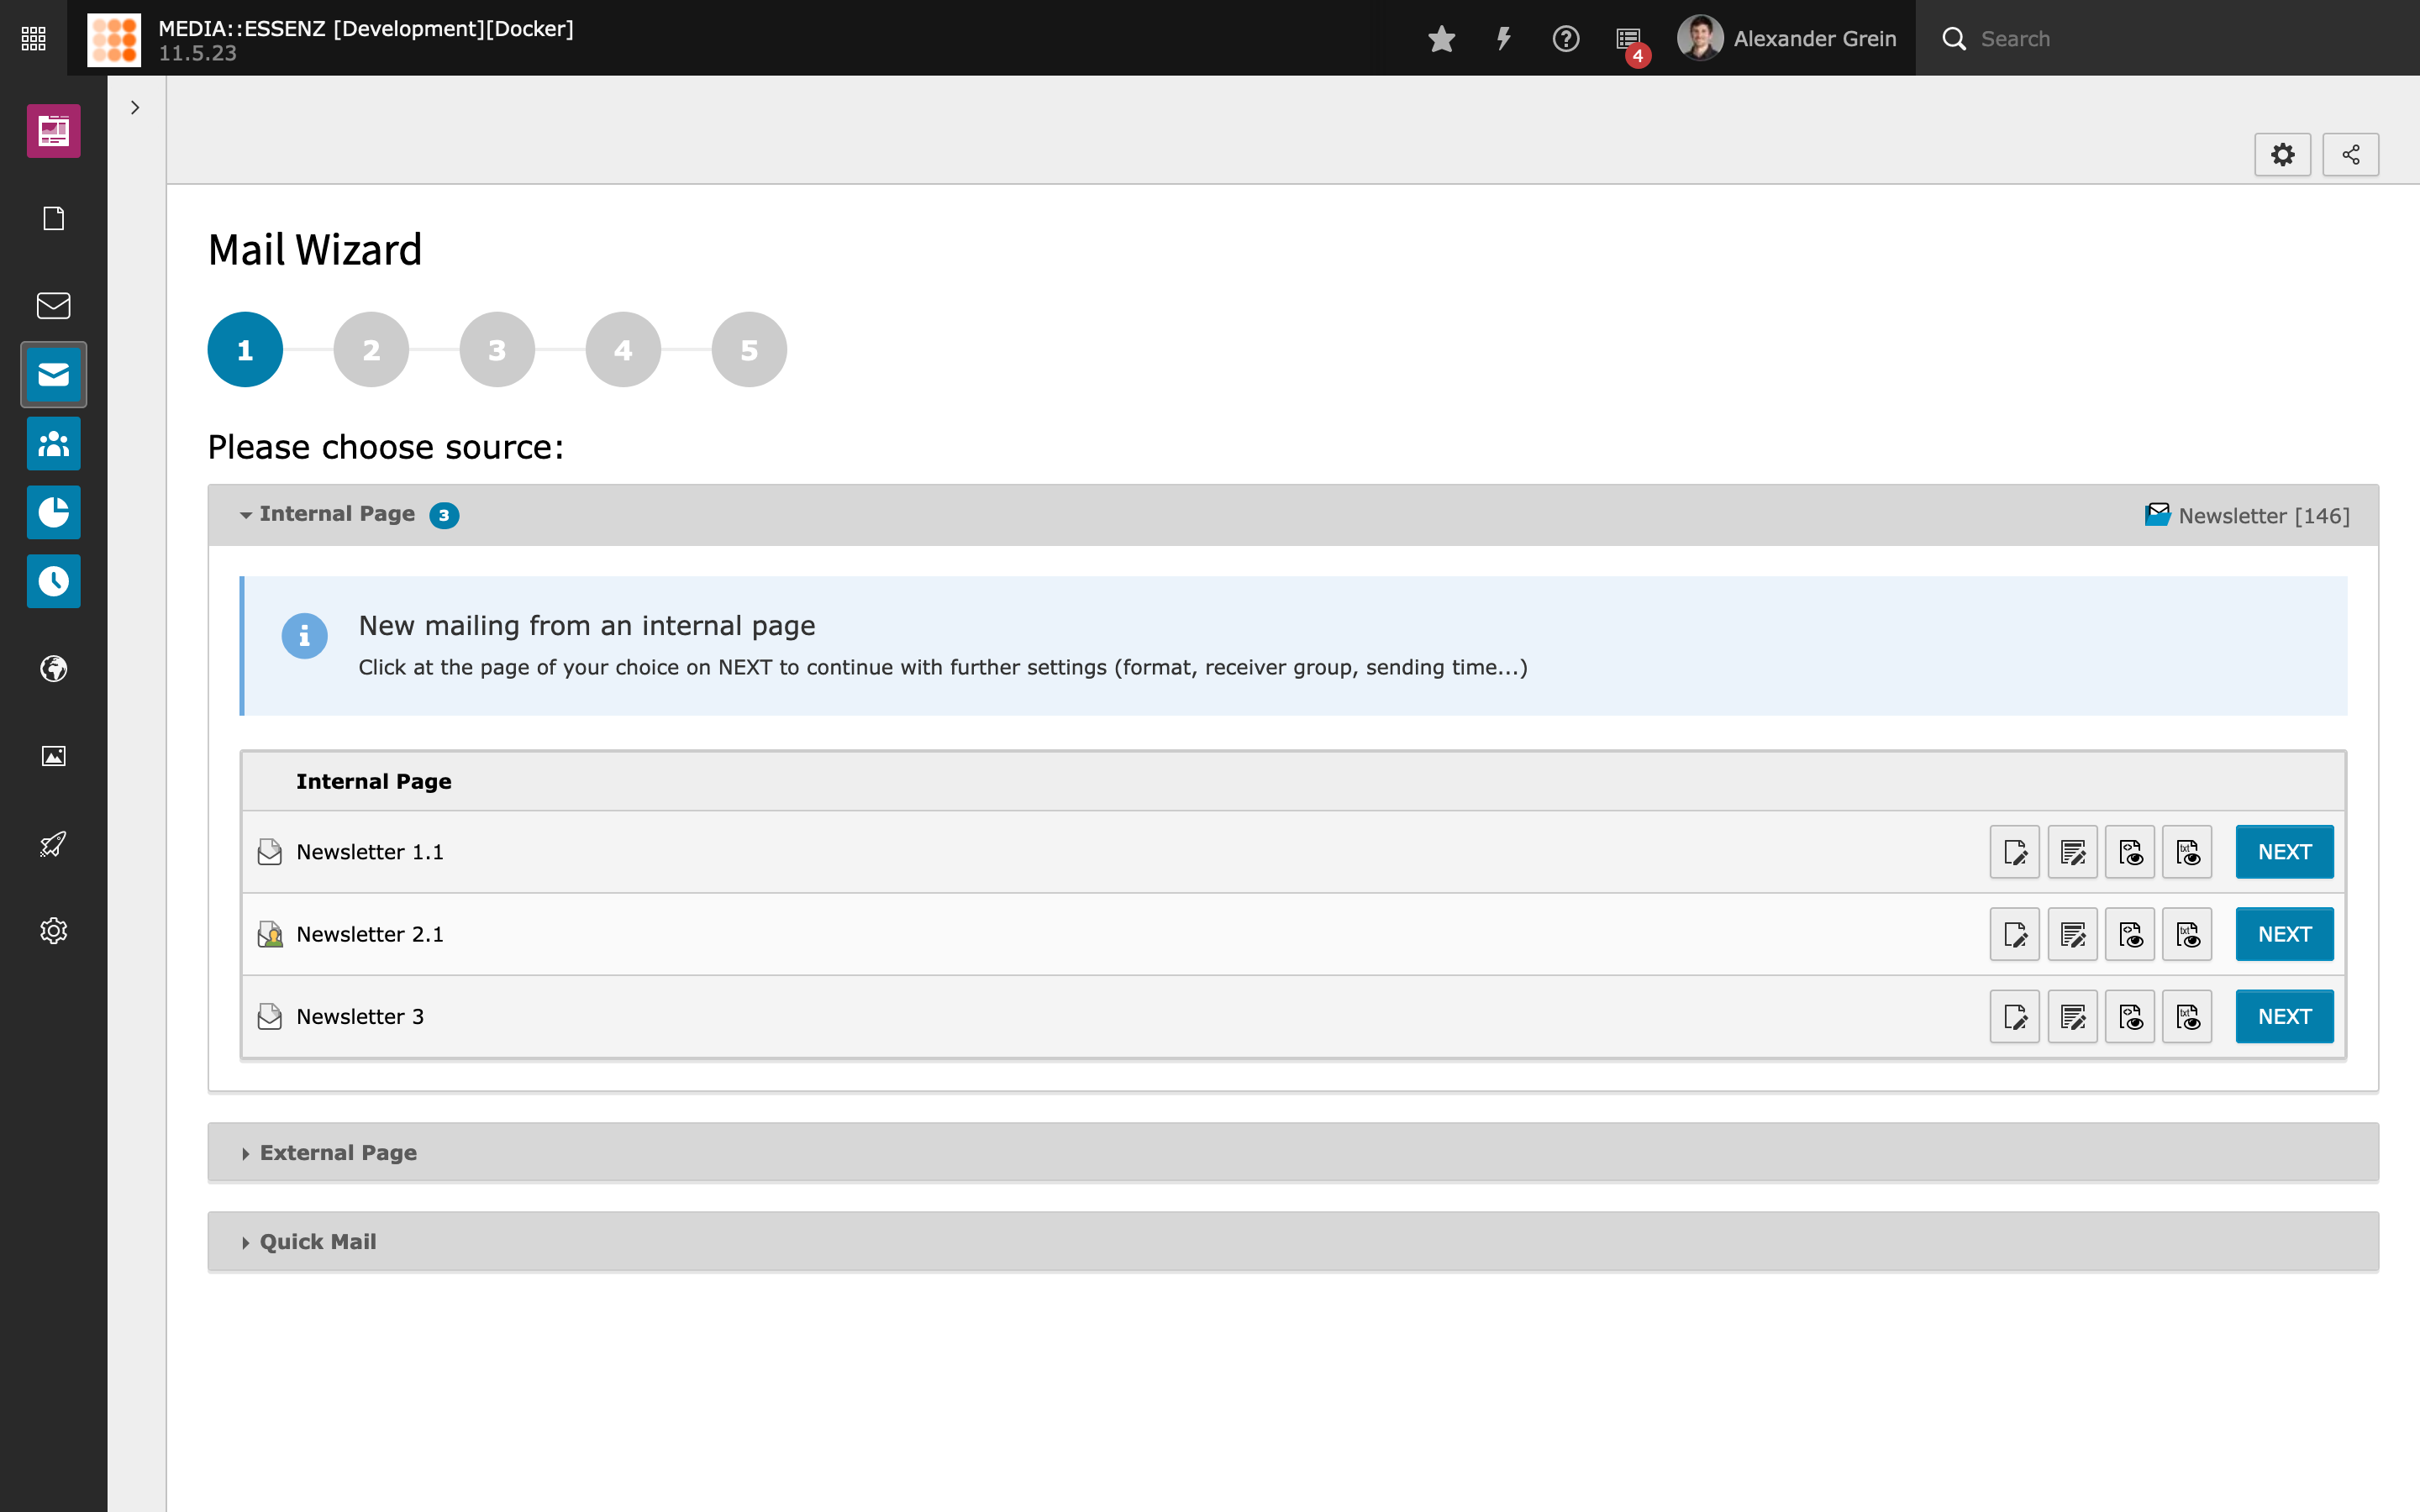Click the blue info icon in notice
The image size is (2420, 1512).
304,636
